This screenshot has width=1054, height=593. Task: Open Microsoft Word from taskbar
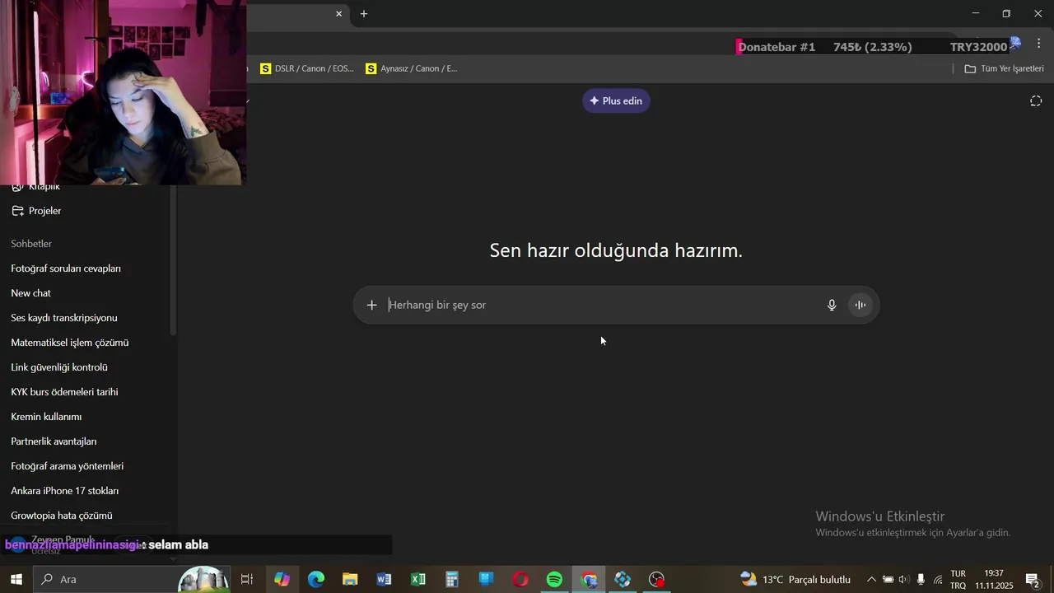[x=384, y=579]
